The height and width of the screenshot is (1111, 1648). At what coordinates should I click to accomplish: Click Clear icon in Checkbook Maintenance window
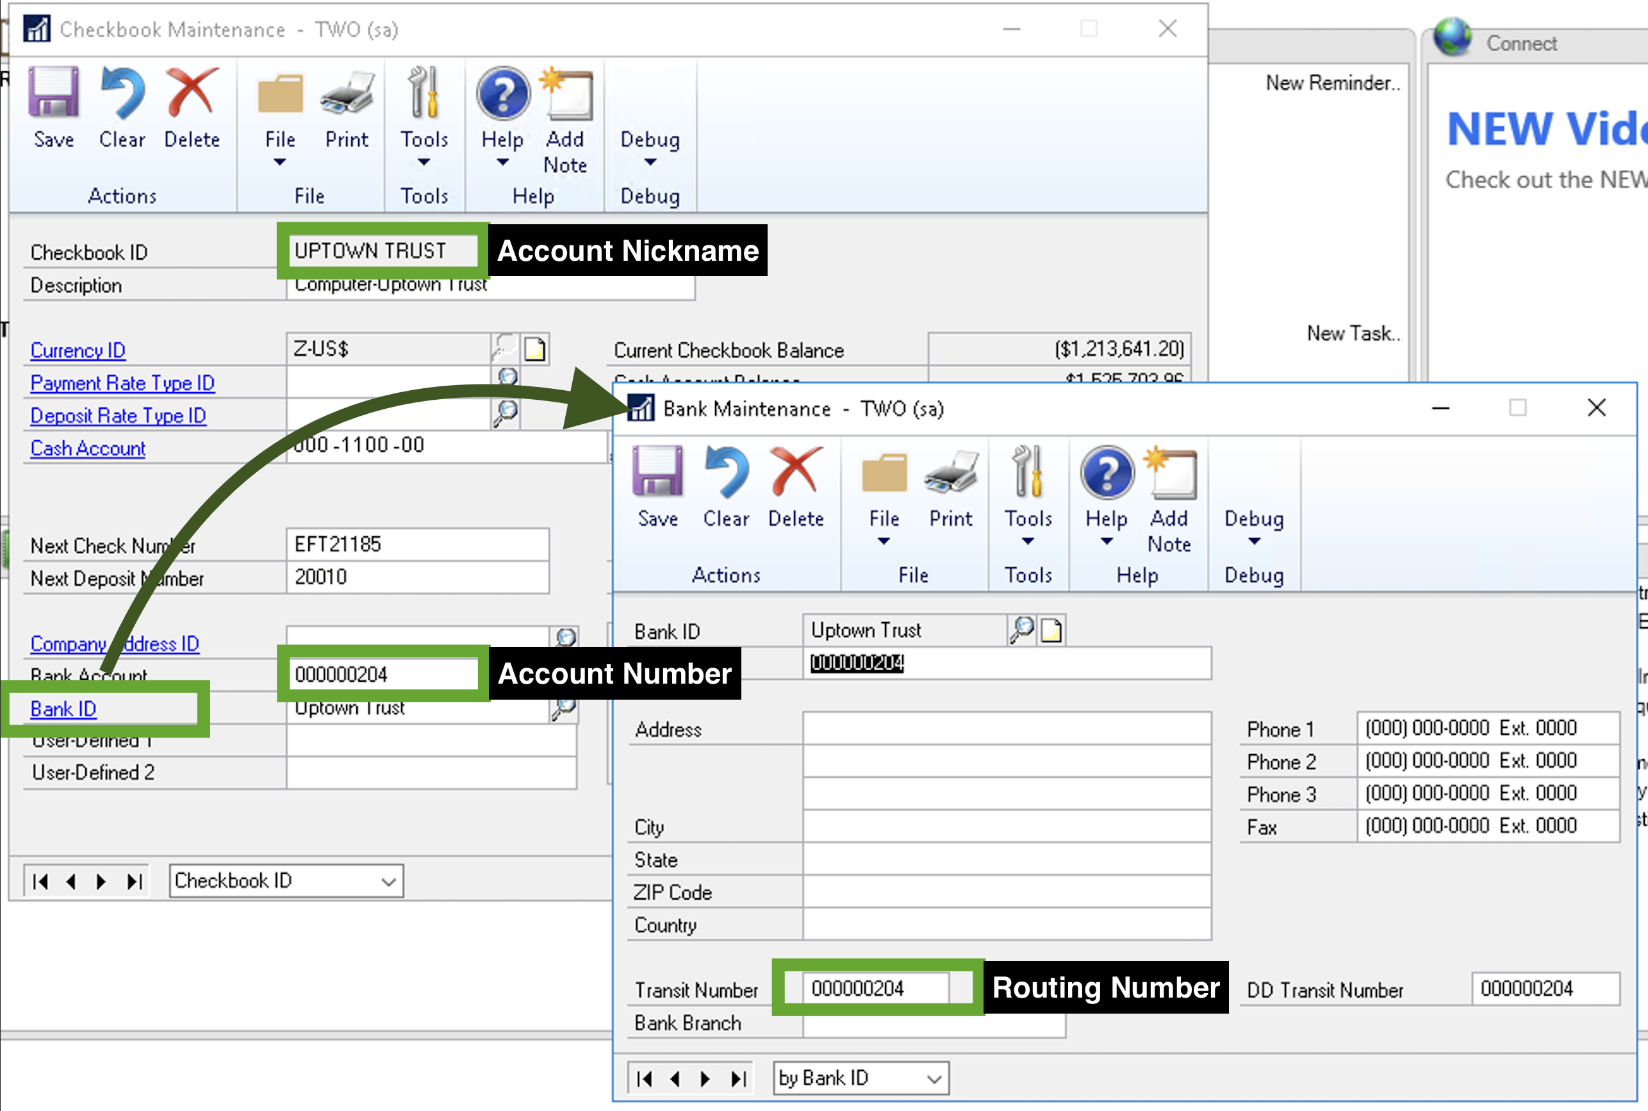(122, 93)
